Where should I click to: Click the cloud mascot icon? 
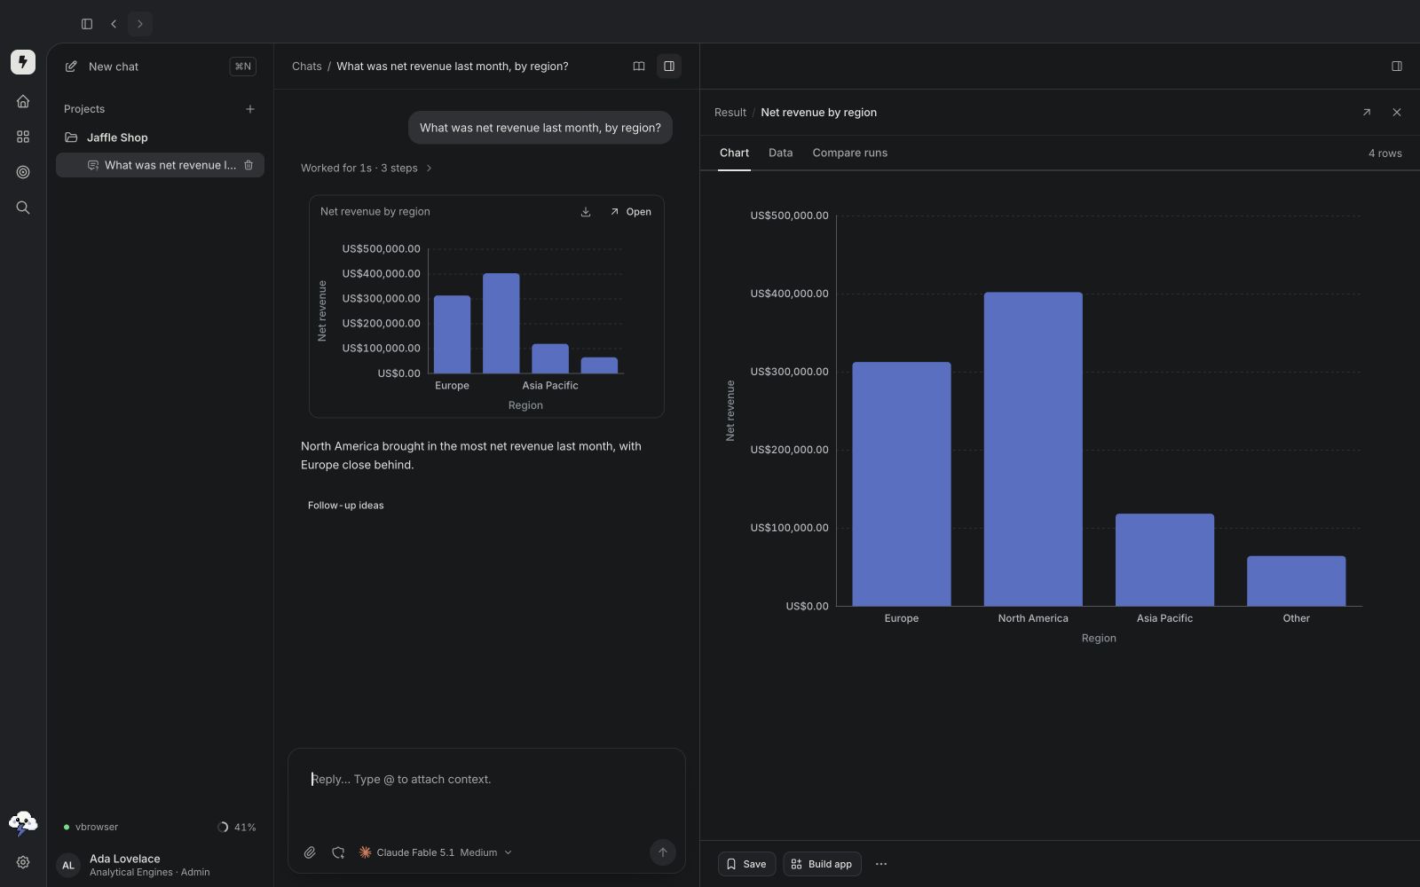[x=23, y=824]
